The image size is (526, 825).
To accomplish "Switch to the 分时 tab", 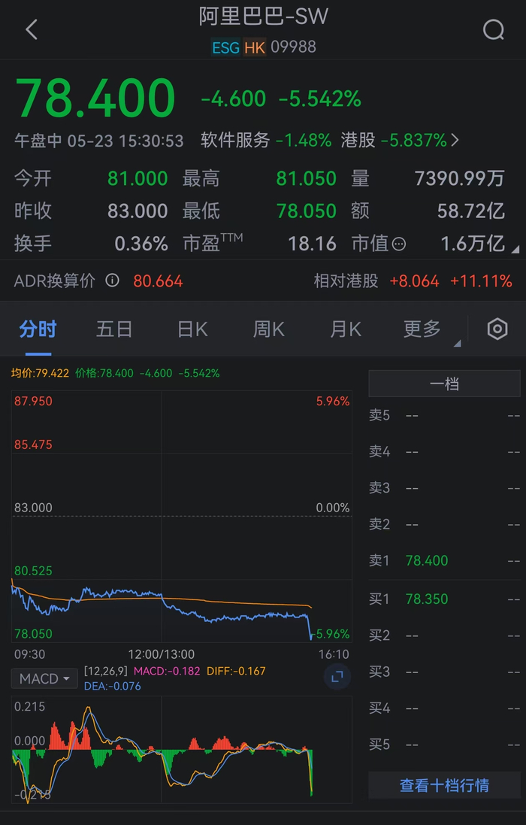I will tap(38, 329).
